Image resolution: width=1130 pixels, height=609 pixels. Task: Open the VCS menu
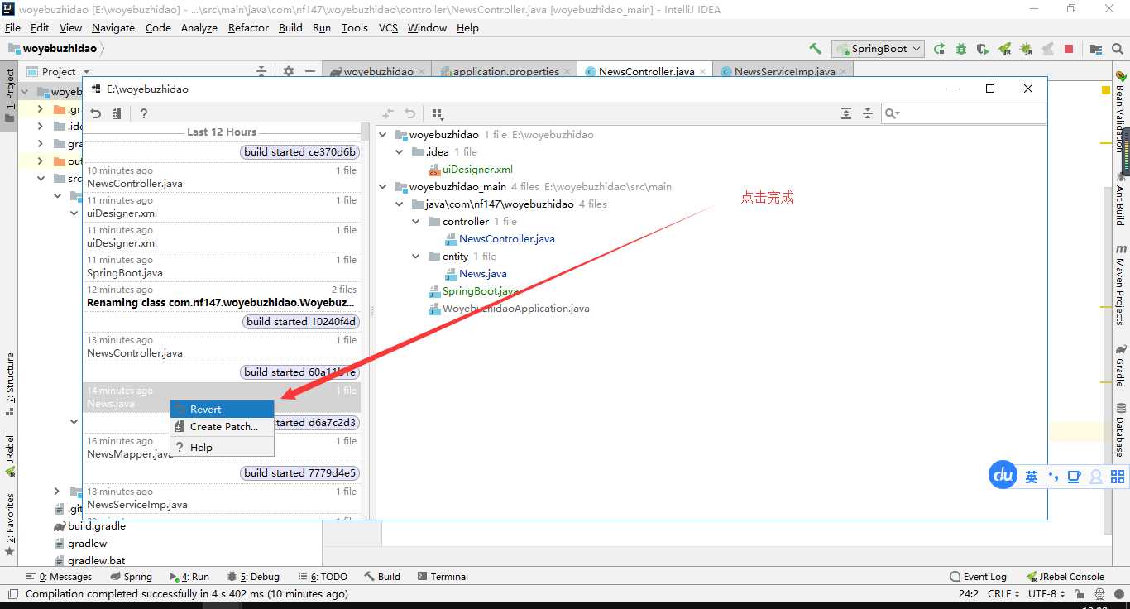pos(388,27)
